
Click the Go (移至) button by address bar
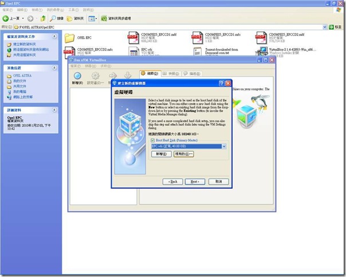[335, 27]
